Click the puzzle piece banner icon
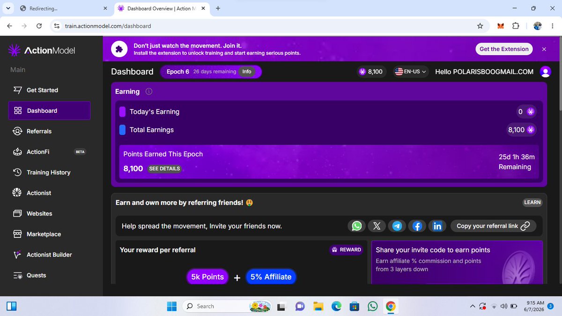The image size is (562, 316). (119, 49)
